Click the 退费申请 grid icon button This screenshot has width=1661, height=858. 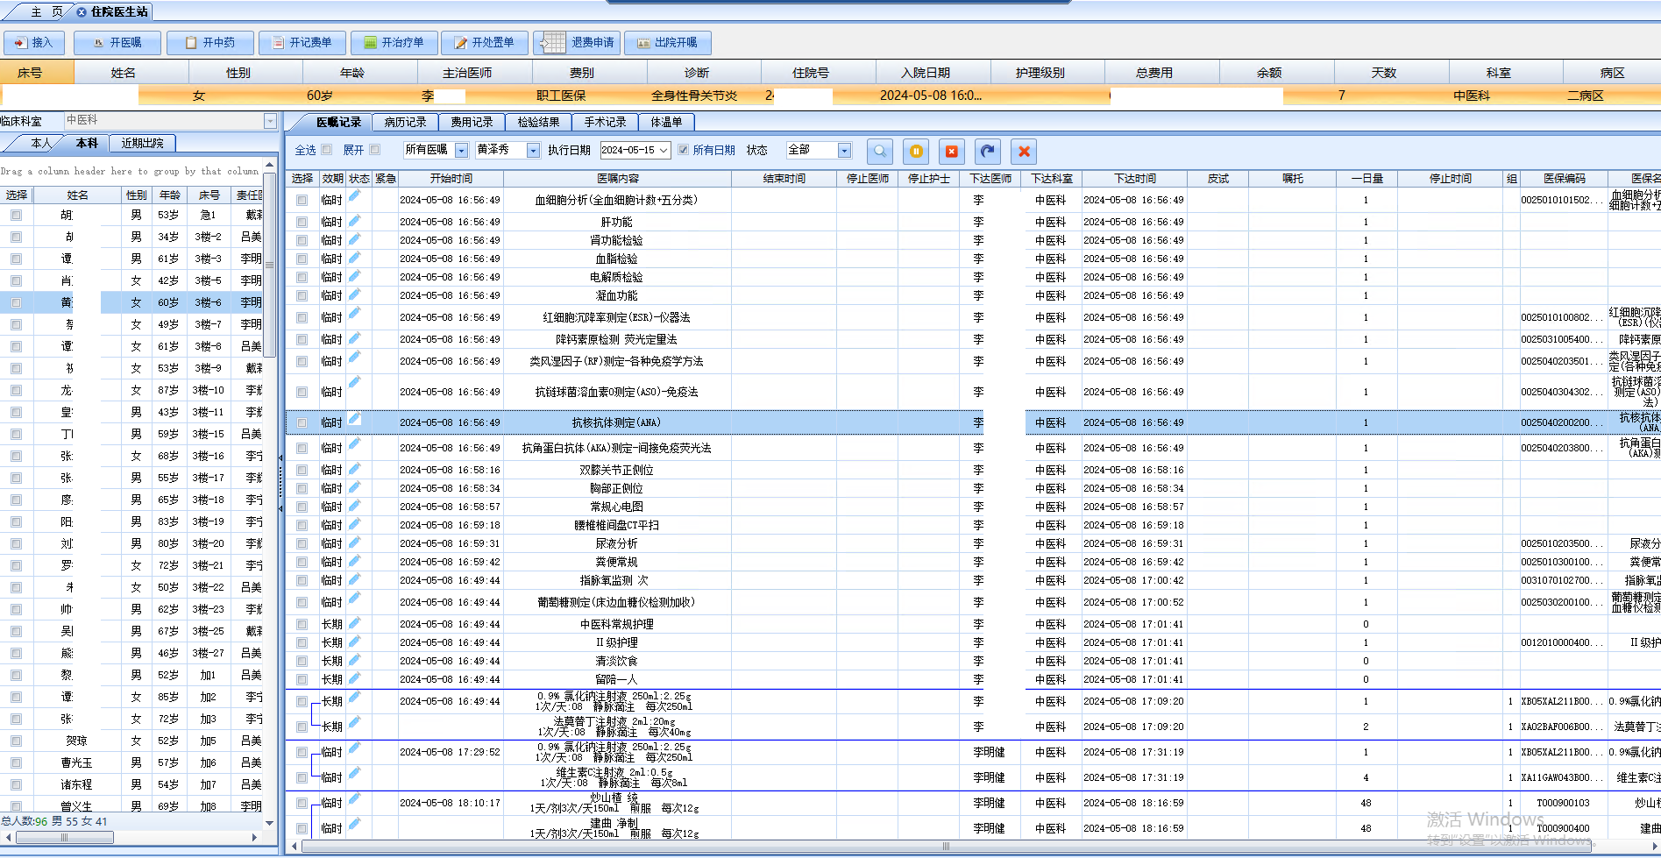click(x=577, y=42)
